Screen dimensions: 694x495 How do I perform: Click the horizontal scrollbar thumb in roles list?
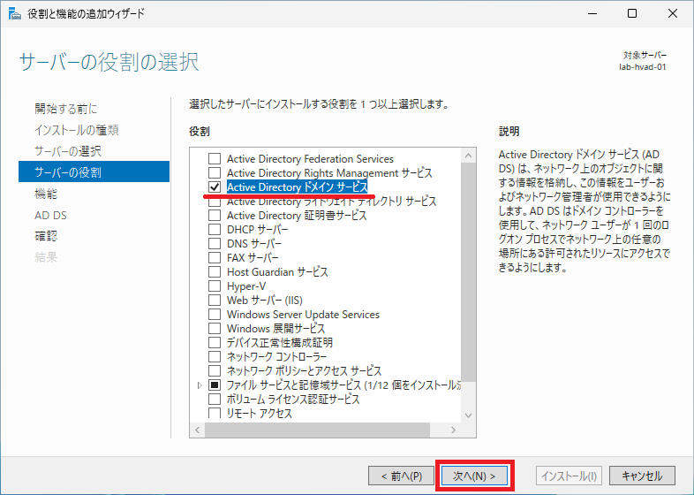click(317, 430)
